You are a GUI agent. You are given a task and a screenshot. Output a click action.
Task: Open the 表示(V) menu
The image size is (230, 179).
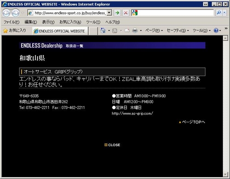pyautogui.click(x=48, y=22)
